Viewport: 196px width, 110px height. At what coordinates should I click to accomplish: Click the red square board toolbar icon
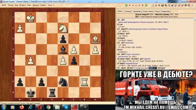pyautogui.click(x=189, y=5)
